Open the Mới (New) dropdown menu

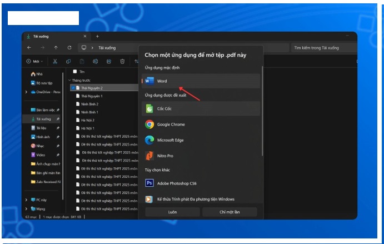click(x=36, y=61)
